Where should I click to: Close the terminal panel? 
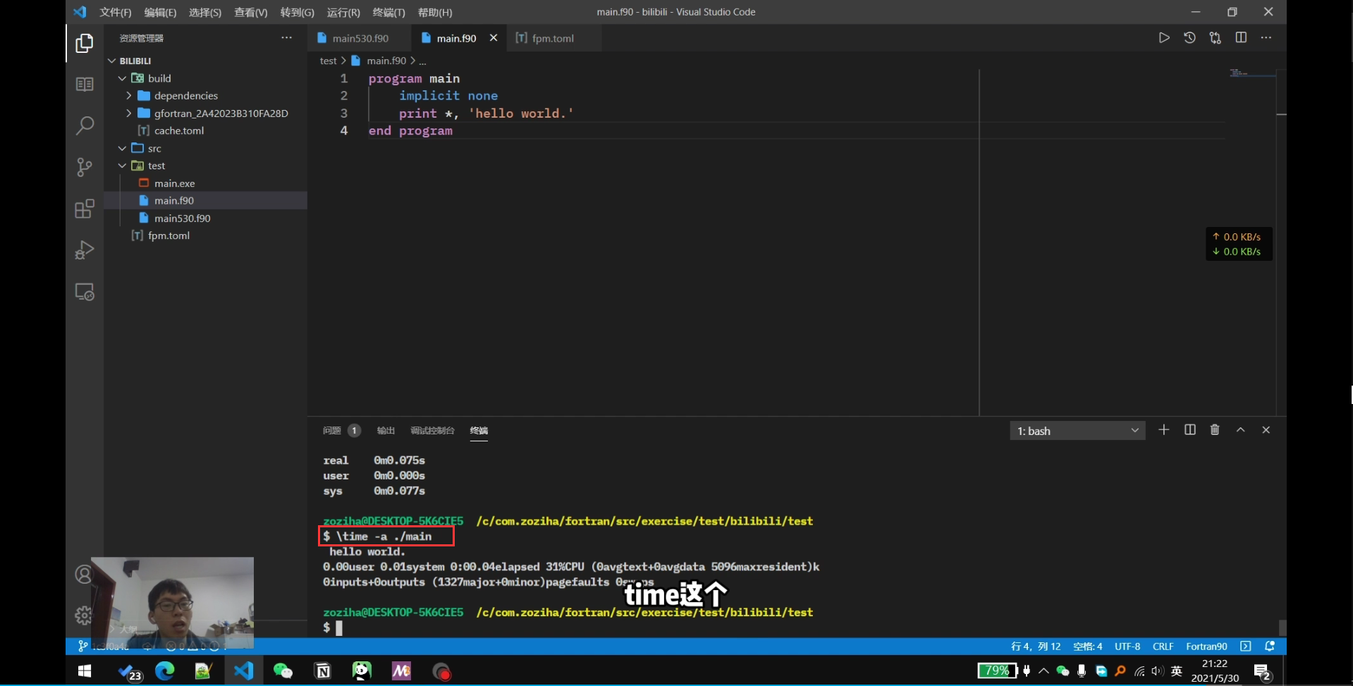pos(1266,430)
